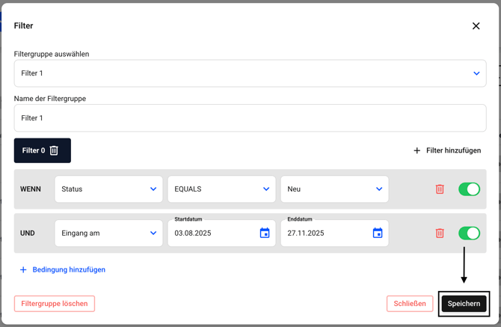Click the Name der Filtergruppe text field
The width and height of the screenshot is (501, 327).
250,118
